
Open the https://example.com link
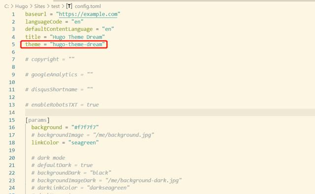coord(88,14)
